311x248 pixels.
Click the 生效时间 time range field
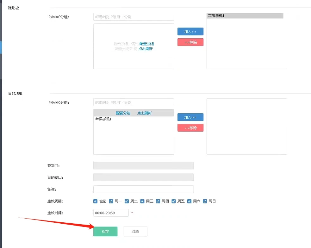pyautogui.click(x=111, y=213)
